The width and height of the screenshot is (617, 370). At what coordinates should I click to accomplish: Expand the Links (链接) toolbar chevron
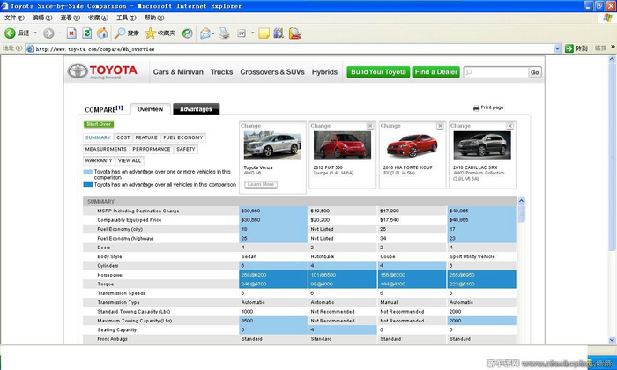613,48
